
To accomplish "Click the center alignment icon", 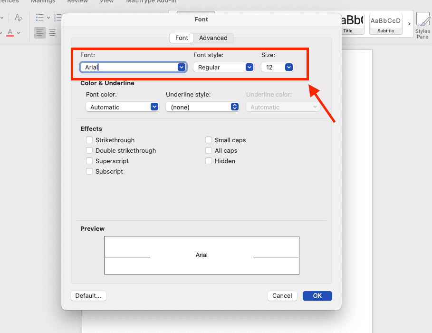I will 52,33.
